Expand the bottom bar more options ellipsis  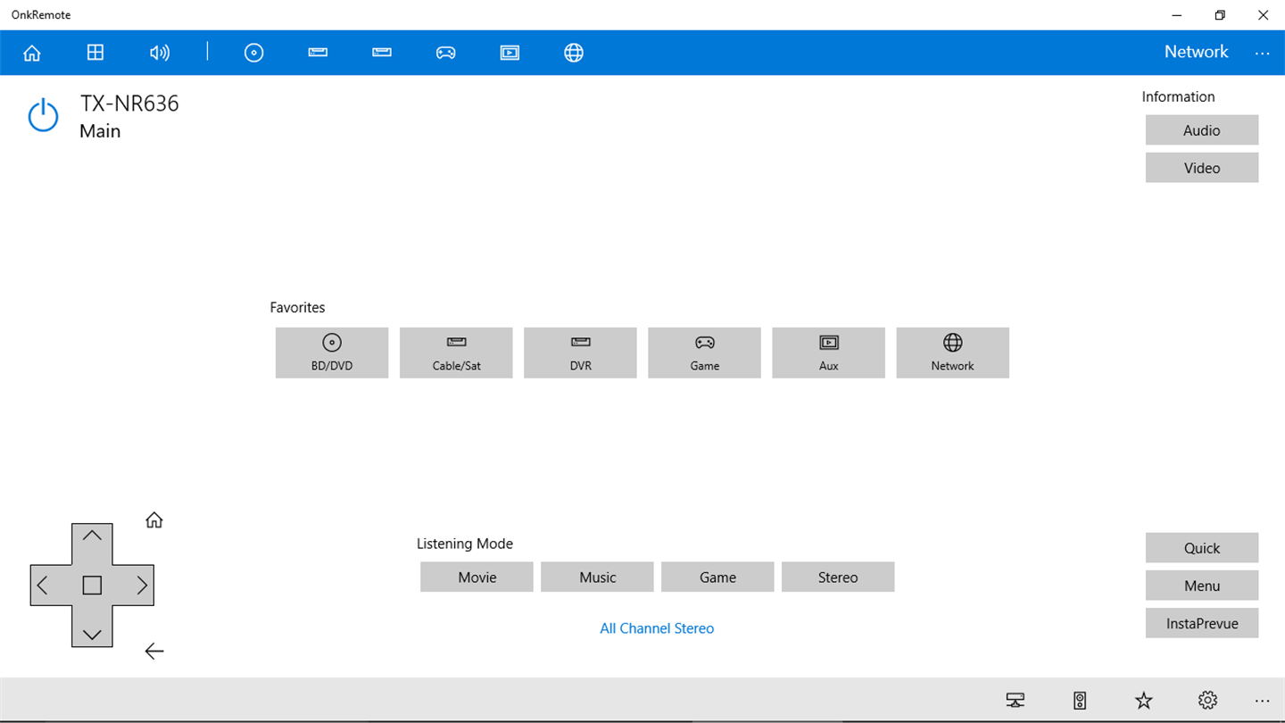tap(1262, 701)
